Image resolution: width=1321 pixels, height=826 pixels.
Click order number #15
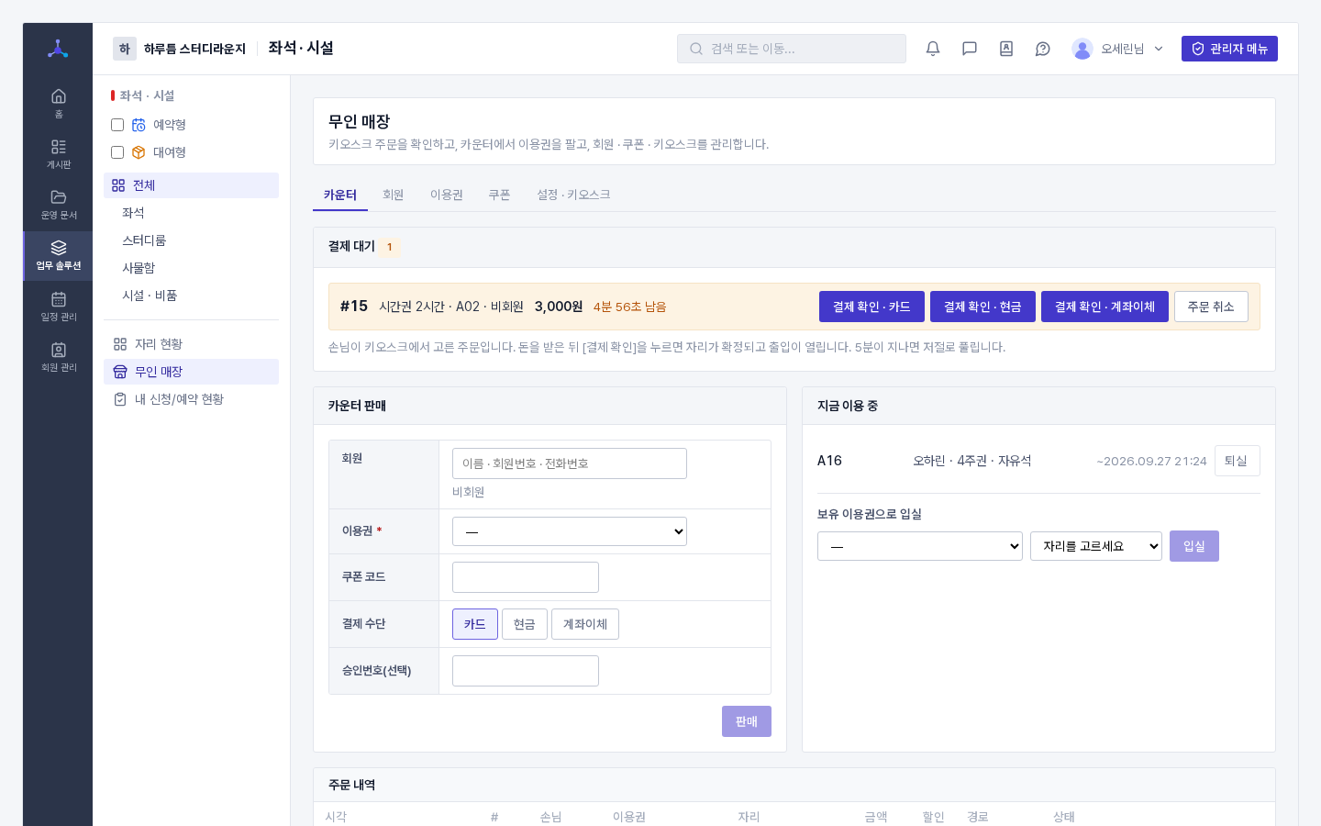pos(354,307)
